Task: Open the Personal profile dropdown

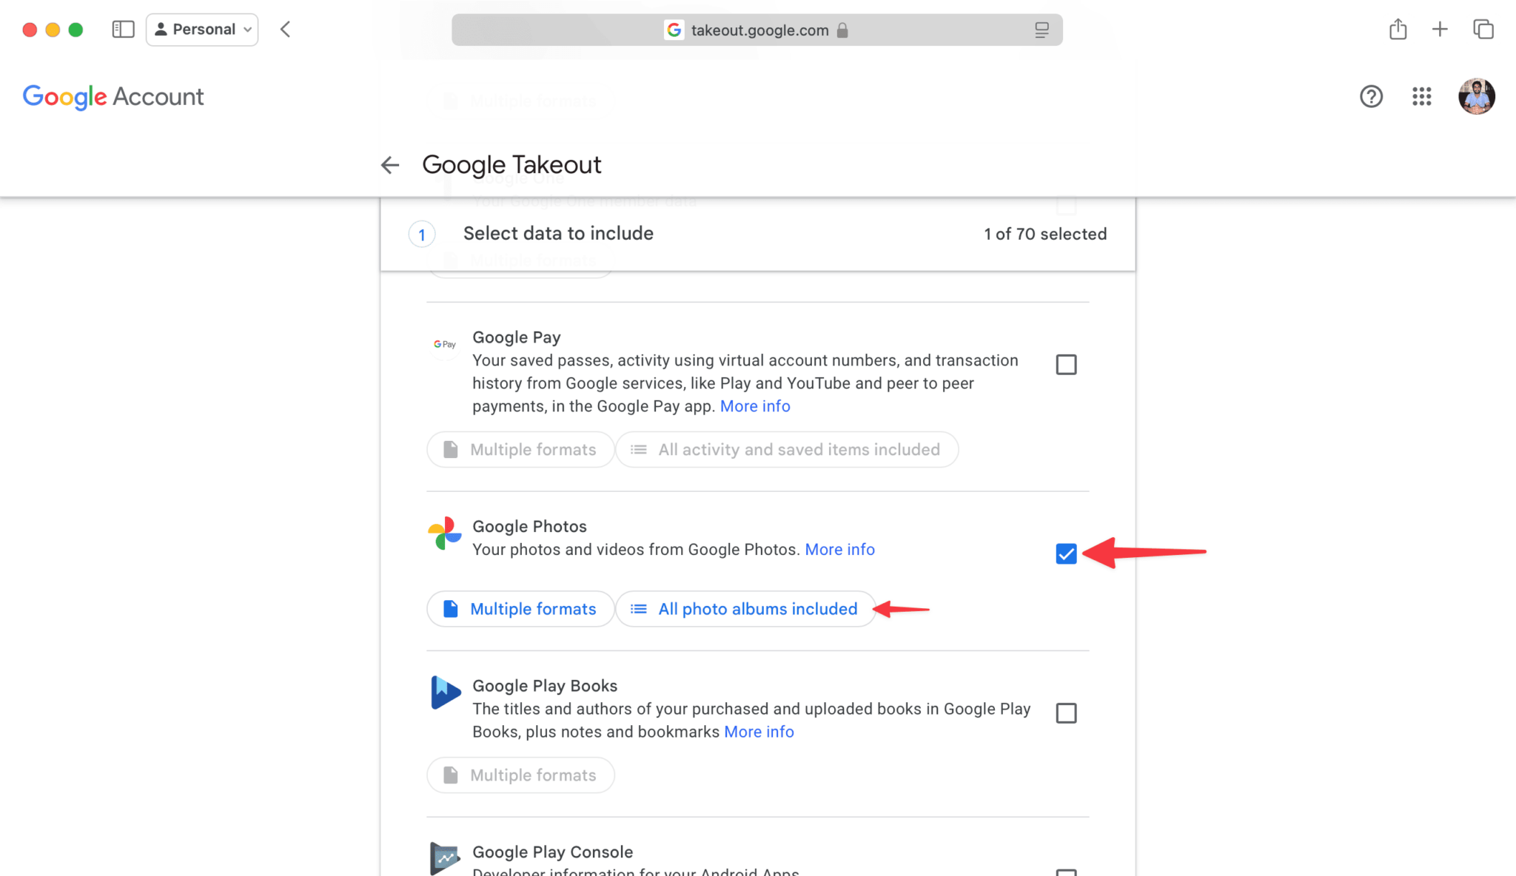Action: coord(202,30)
